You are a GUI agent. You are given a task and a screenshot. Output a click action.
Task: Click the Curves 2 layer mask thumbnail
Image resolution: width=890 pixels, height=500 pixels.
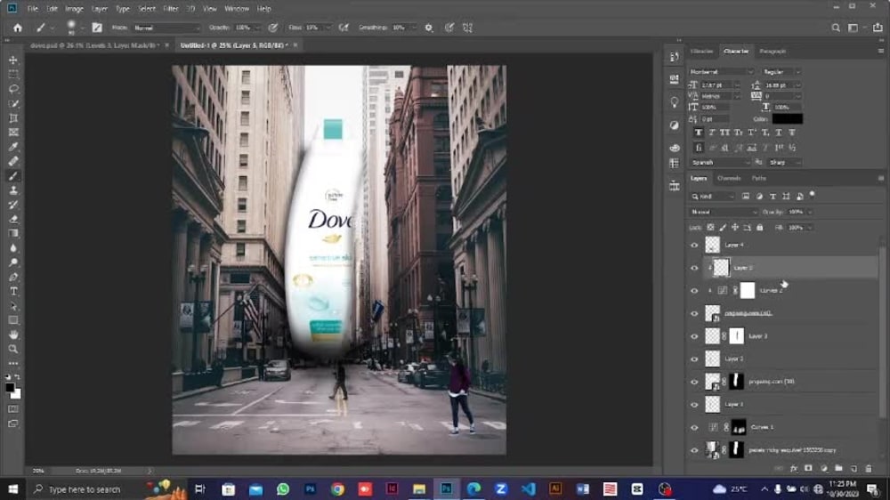pos(748,291)
